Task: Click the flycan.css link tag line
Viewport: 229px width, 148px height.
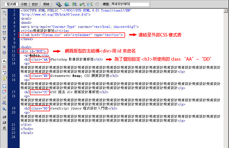Action: [x=71, y=35]
